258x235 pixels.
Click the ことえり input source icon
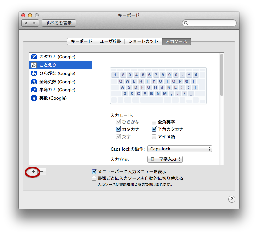click(34, 65)
